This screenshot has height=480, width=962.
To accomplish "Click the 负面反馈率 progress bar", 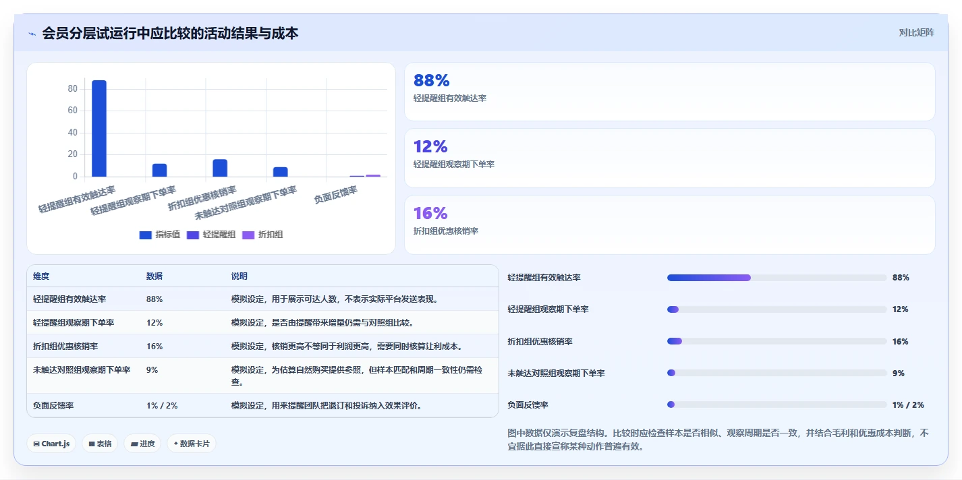I will pyautogui.click(x=776, y=404).
